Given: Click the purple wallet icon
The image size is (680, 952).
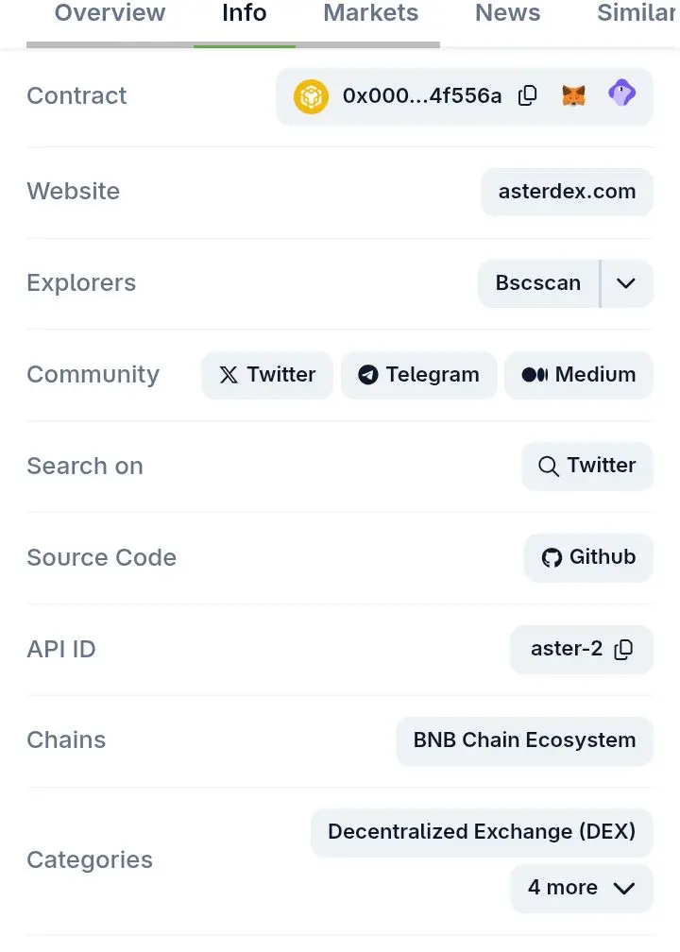Looking at the screenshot, I should click(621, 93).
